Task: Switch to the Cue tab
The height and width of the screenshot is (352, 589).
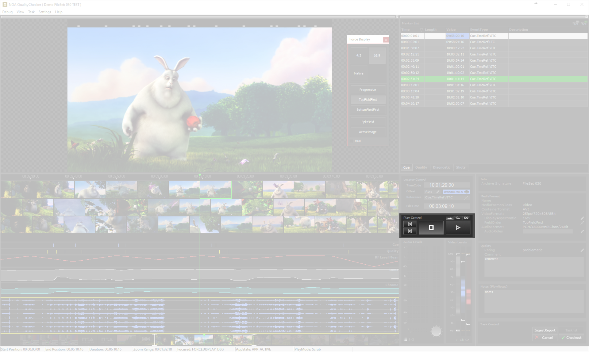Action: point(406,167)
